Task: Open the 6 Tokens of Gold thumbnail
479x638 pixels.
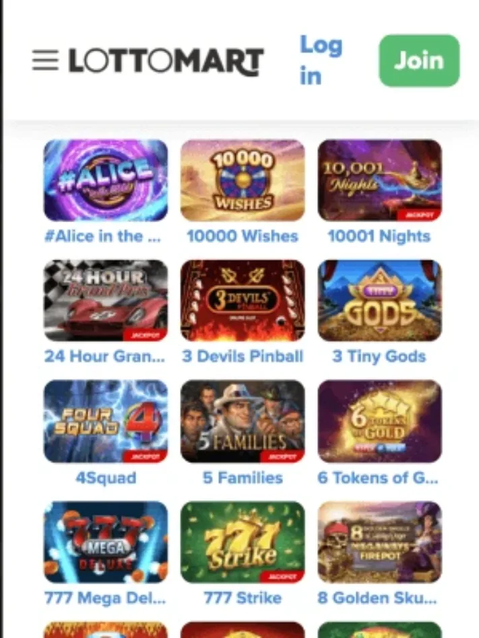Action: 379,421
